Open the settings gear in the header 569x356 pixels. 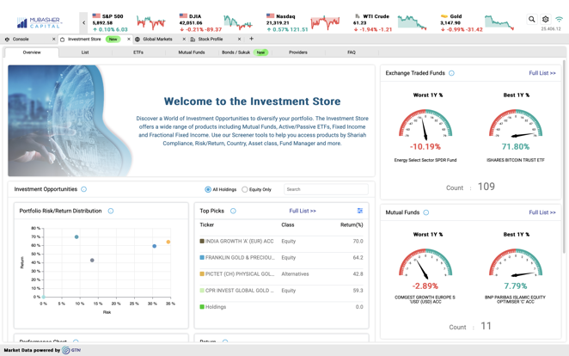(546, 19)
